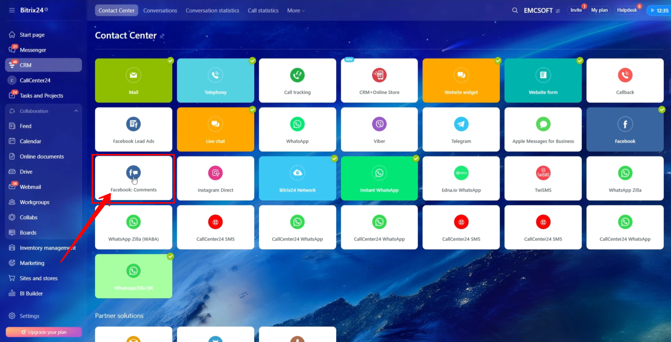Open the Telegram channel icon
The width and height of the screenshot is (671, 342).
(461, 124)
